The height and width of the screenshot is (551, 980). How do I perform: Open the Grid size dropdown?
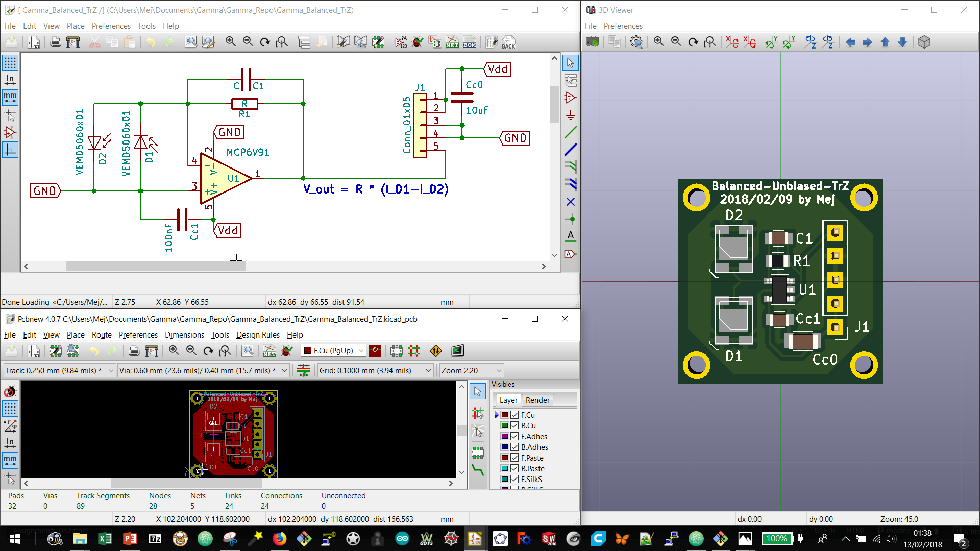click(375, 371)
